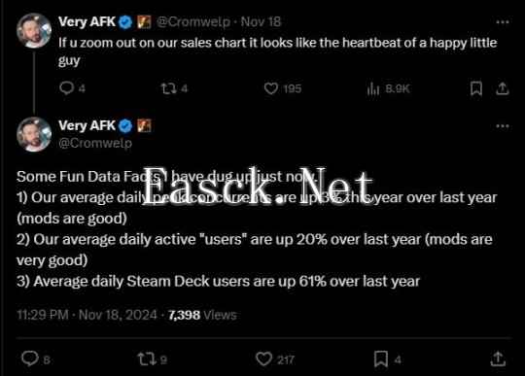Bookmark the first tweet about sales chart
Screen dimensions: 525x376
(x=476, y=88)
